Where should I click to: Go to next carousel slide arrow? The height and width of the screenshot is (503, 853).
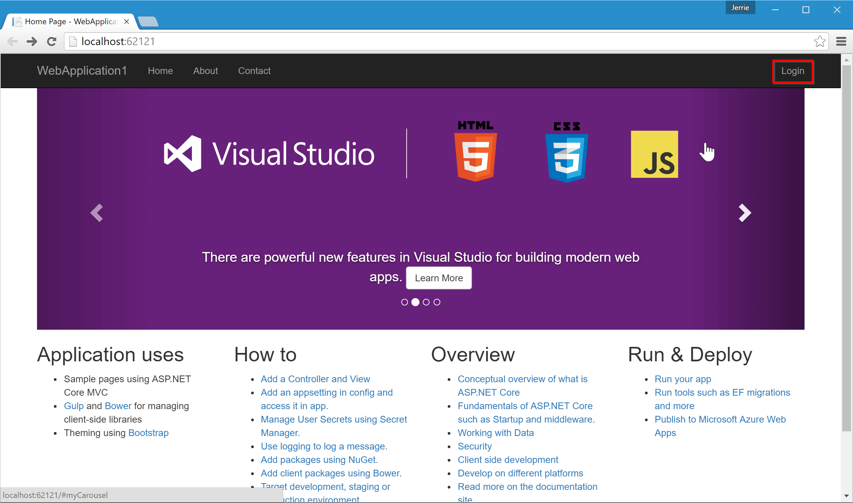click(x=745, y=213)
